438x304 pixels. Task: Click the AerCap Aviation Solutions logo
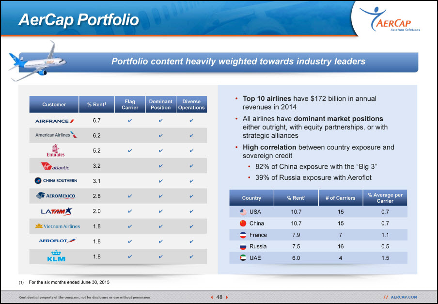pos(390,19)
